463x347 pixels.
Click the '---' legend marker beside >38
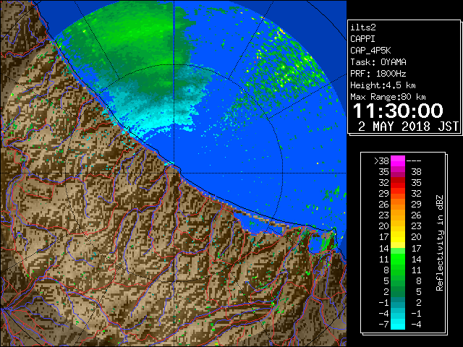[414, 161]
